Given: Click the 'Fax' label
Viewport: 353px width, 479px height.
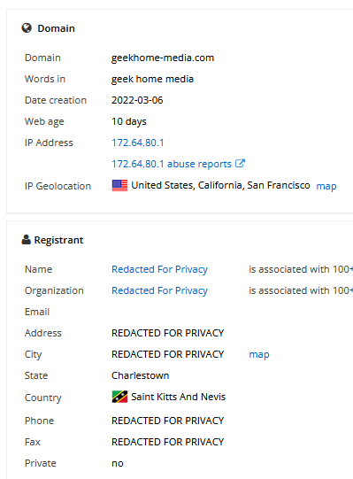Looking at the screenshot, I should [33, 442].
